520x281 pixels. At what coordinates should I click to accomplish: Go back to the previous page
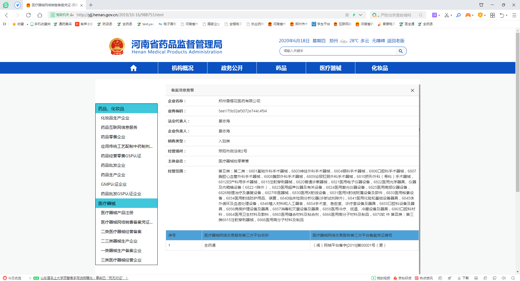click(x=7, y=15)
